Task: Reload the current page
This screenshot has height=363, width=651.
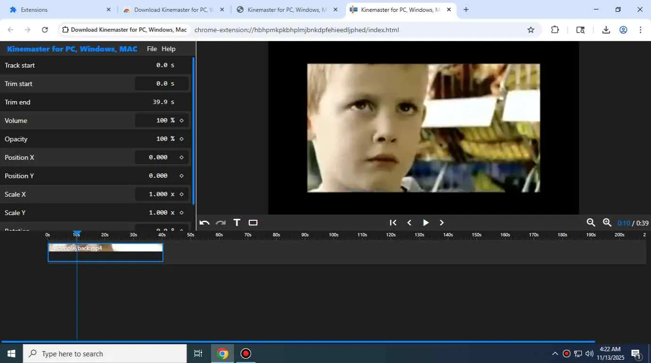Action: tap(45, 30)
